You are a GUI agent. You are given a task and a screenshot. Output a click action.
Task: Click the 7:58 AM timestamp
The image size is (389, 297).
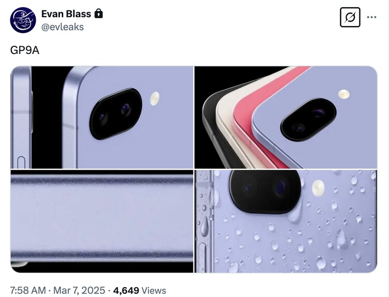coord(28,290)
